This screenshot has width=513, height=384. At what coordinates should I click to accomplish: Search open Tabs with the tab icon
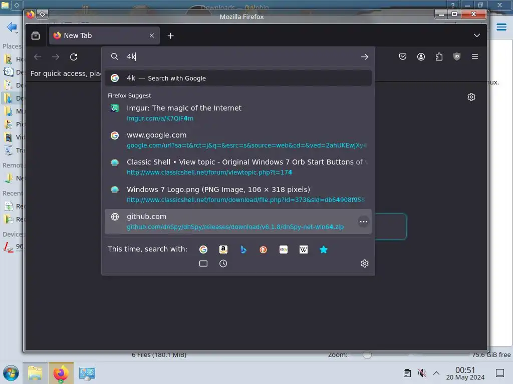[203, 263]
